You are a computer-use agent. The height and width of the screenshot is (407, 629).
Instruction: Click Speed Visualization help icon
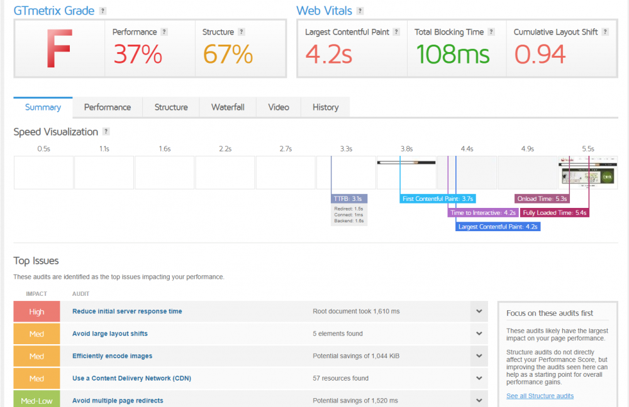point(106,131)
